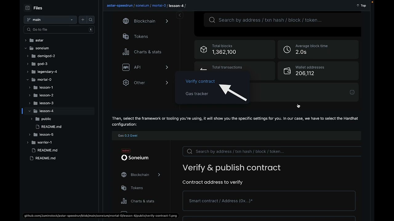This screenshot has height=221, width=394.
Task: Click the info icon below wallet addresses
Action: click(352, 92)
